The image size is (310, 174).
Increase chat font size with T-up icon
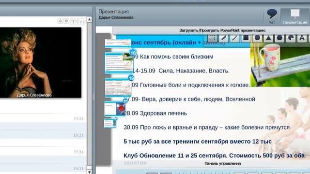click(x=74, y=21)
